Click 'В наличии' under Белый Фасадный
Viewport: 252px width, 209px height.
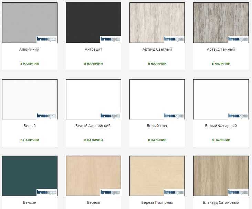click(x=221, y=140)
